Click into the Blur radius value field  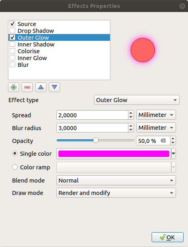tap(92, 128)
